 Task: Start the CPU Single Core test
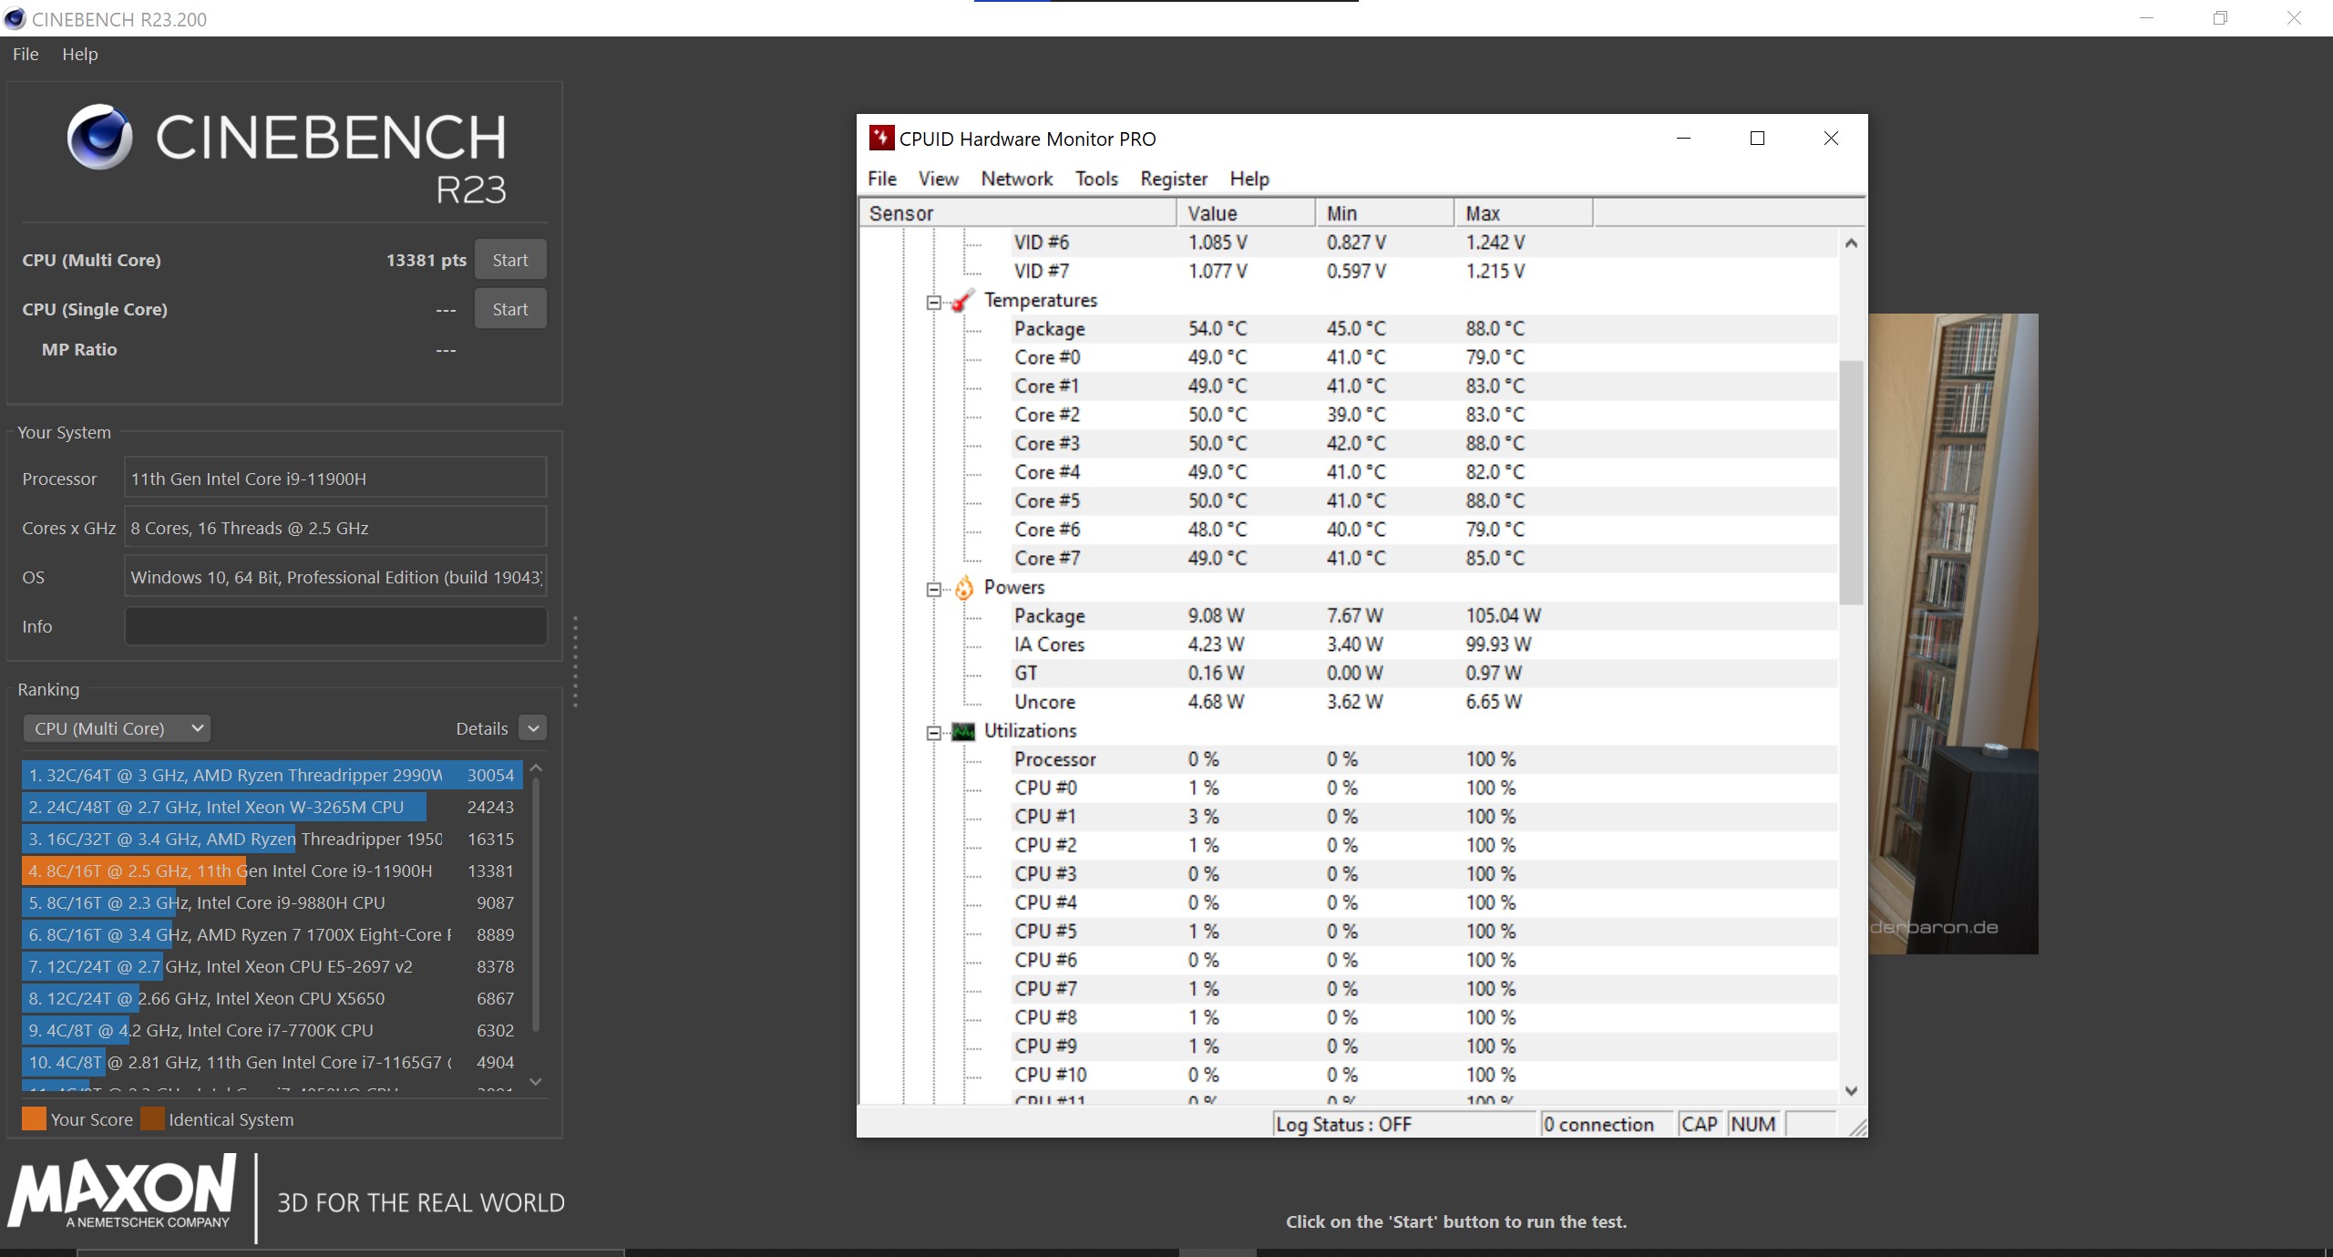[x=510, y=309]
